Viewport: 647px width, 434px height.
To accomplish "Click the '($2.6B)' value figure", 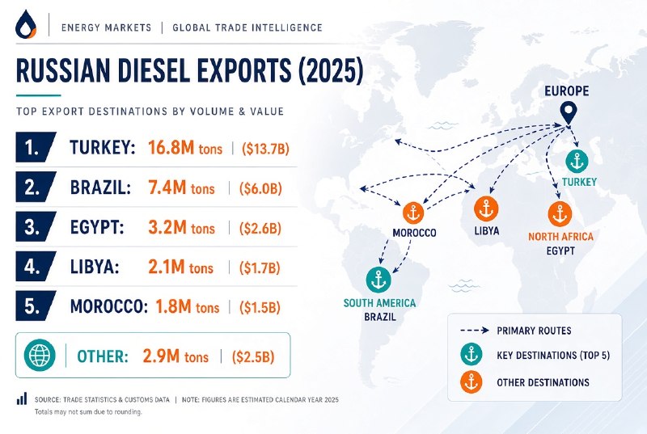I will tap(260, 228).
